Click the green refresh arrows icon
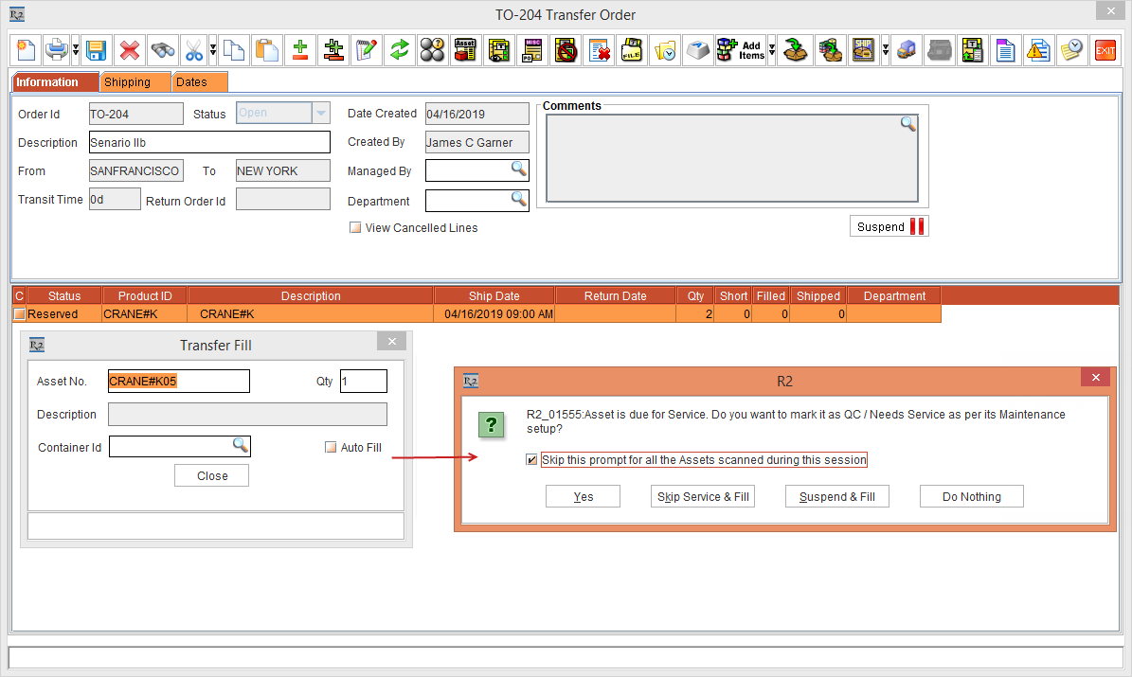This screenshot has width=1132, height=677. click(400, 50)
